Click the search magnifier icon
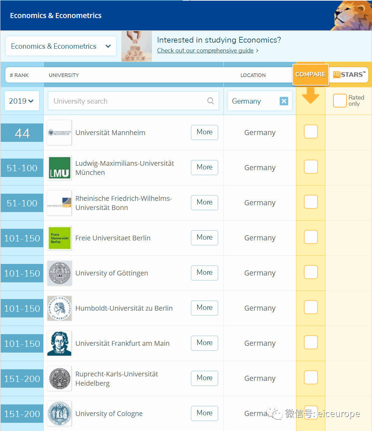This screenshot has width=372, height=431. (211, 101)
